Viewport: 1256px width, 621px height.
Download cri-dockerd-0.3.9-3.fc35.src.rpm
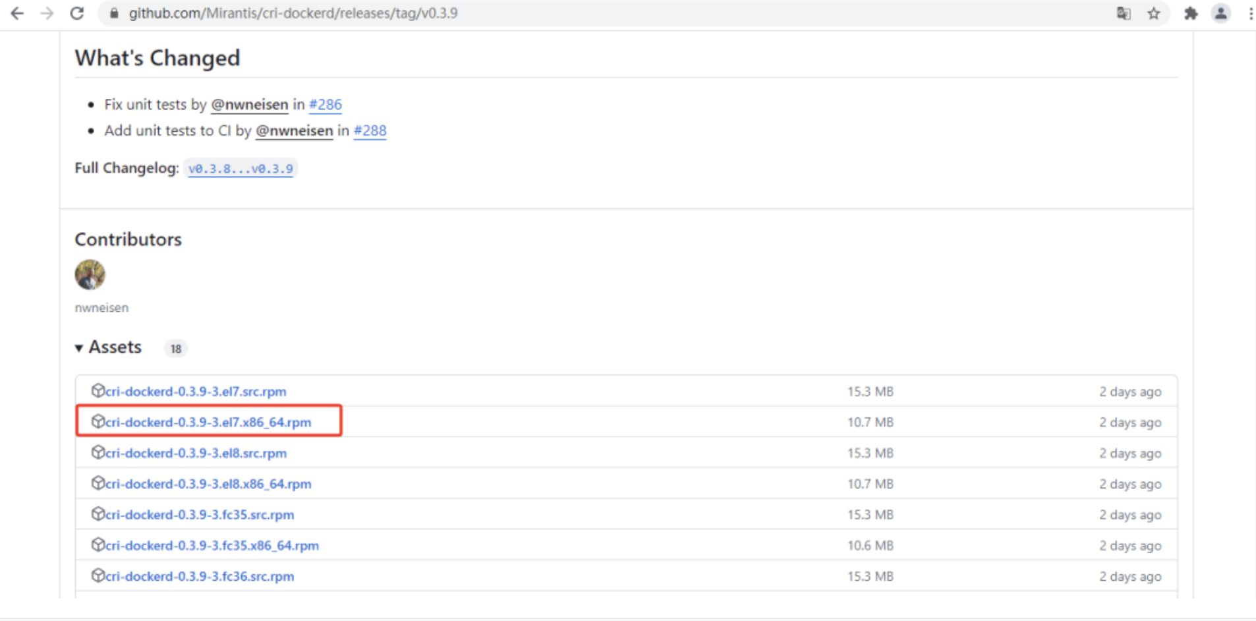(x=200, y=515)
